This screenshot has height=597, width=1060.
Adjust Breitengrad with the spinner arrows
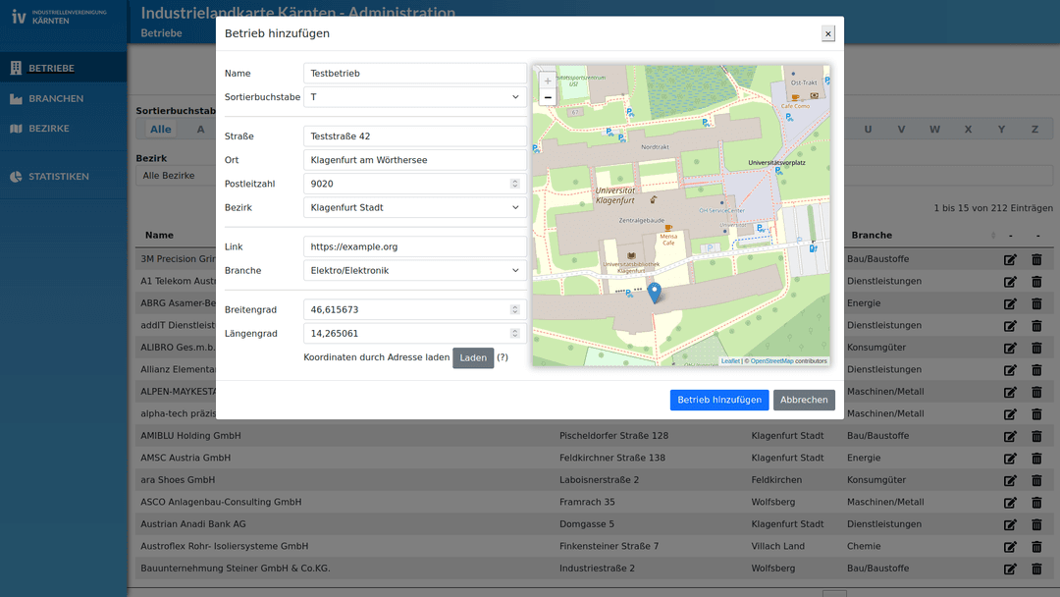(514, 309)
